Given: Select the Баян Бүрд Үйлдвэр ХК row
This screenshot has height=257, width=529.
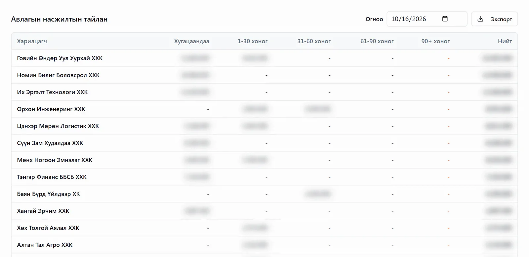Looking at the screenshot, I should (264, 194).
